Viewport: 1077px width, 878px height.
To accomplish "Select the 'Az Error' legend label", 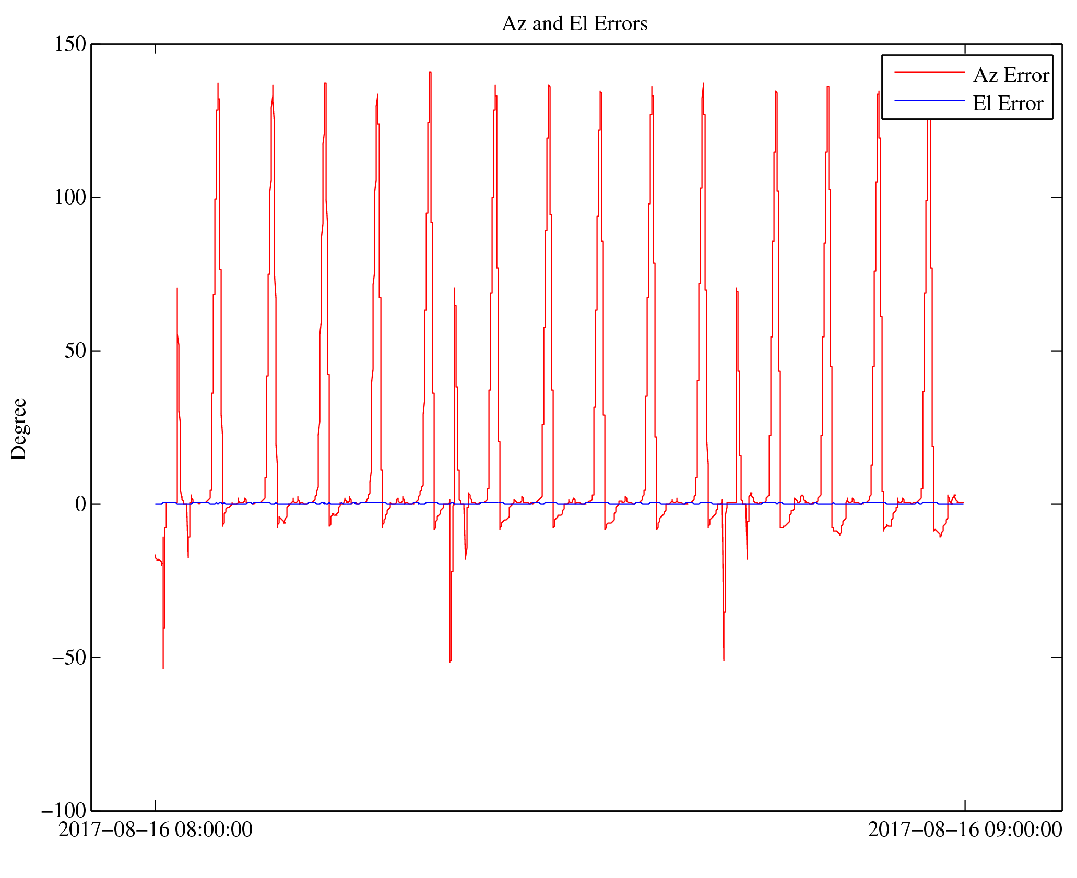I will pos(1011,76).
